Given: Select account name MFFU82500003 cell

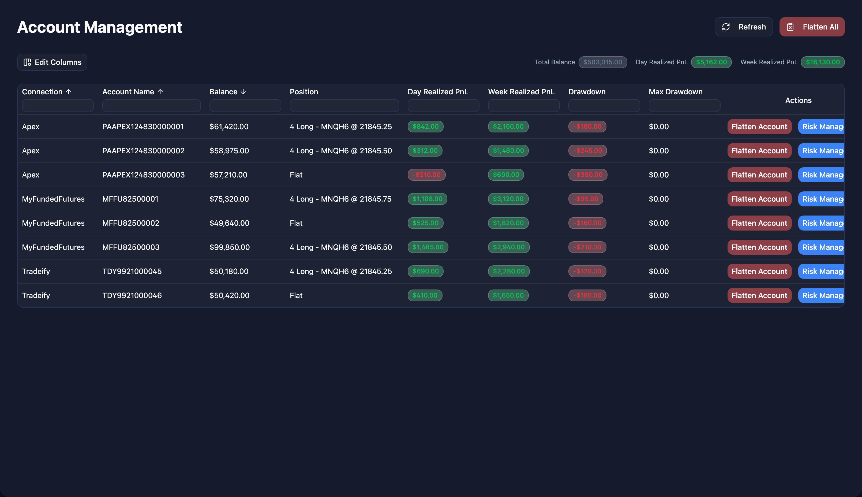Looking at the screenshot, I should pyautogui.click(x=131, y=247).
